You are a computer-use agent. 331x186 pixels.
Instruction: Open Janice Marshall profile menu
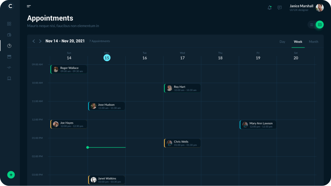coord(306,8)
